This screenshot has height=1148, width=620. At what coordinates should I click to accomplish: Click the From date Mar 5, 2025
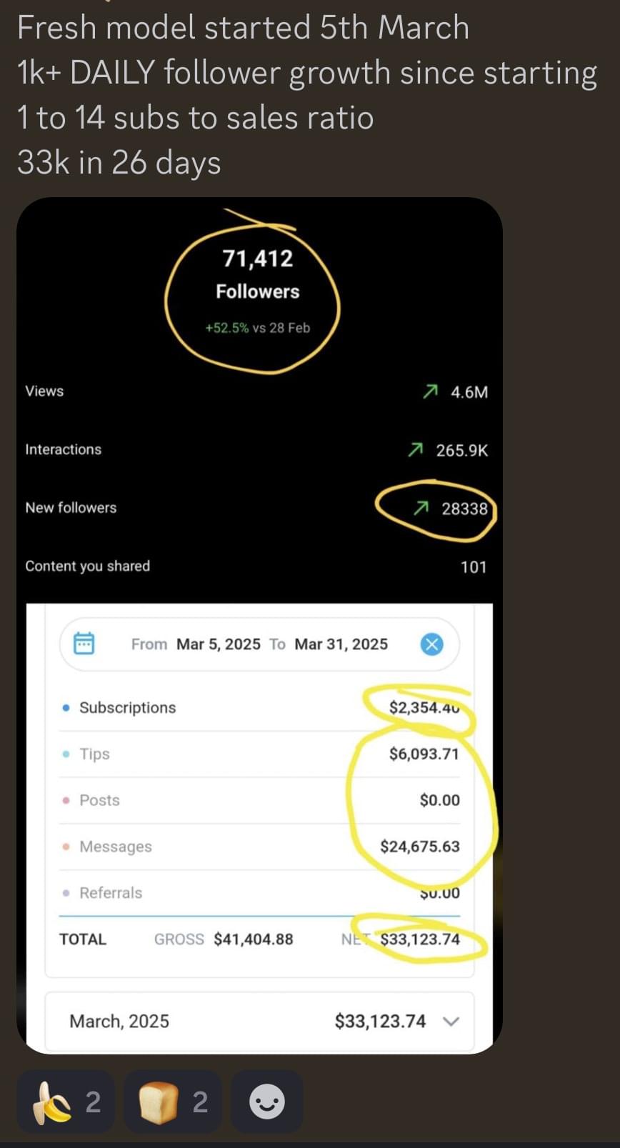[218, 644]
